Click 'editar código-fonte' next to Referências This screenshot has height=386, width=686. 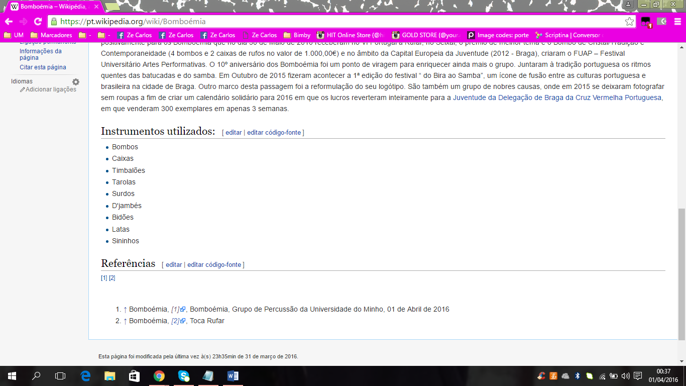click(214, 265)
